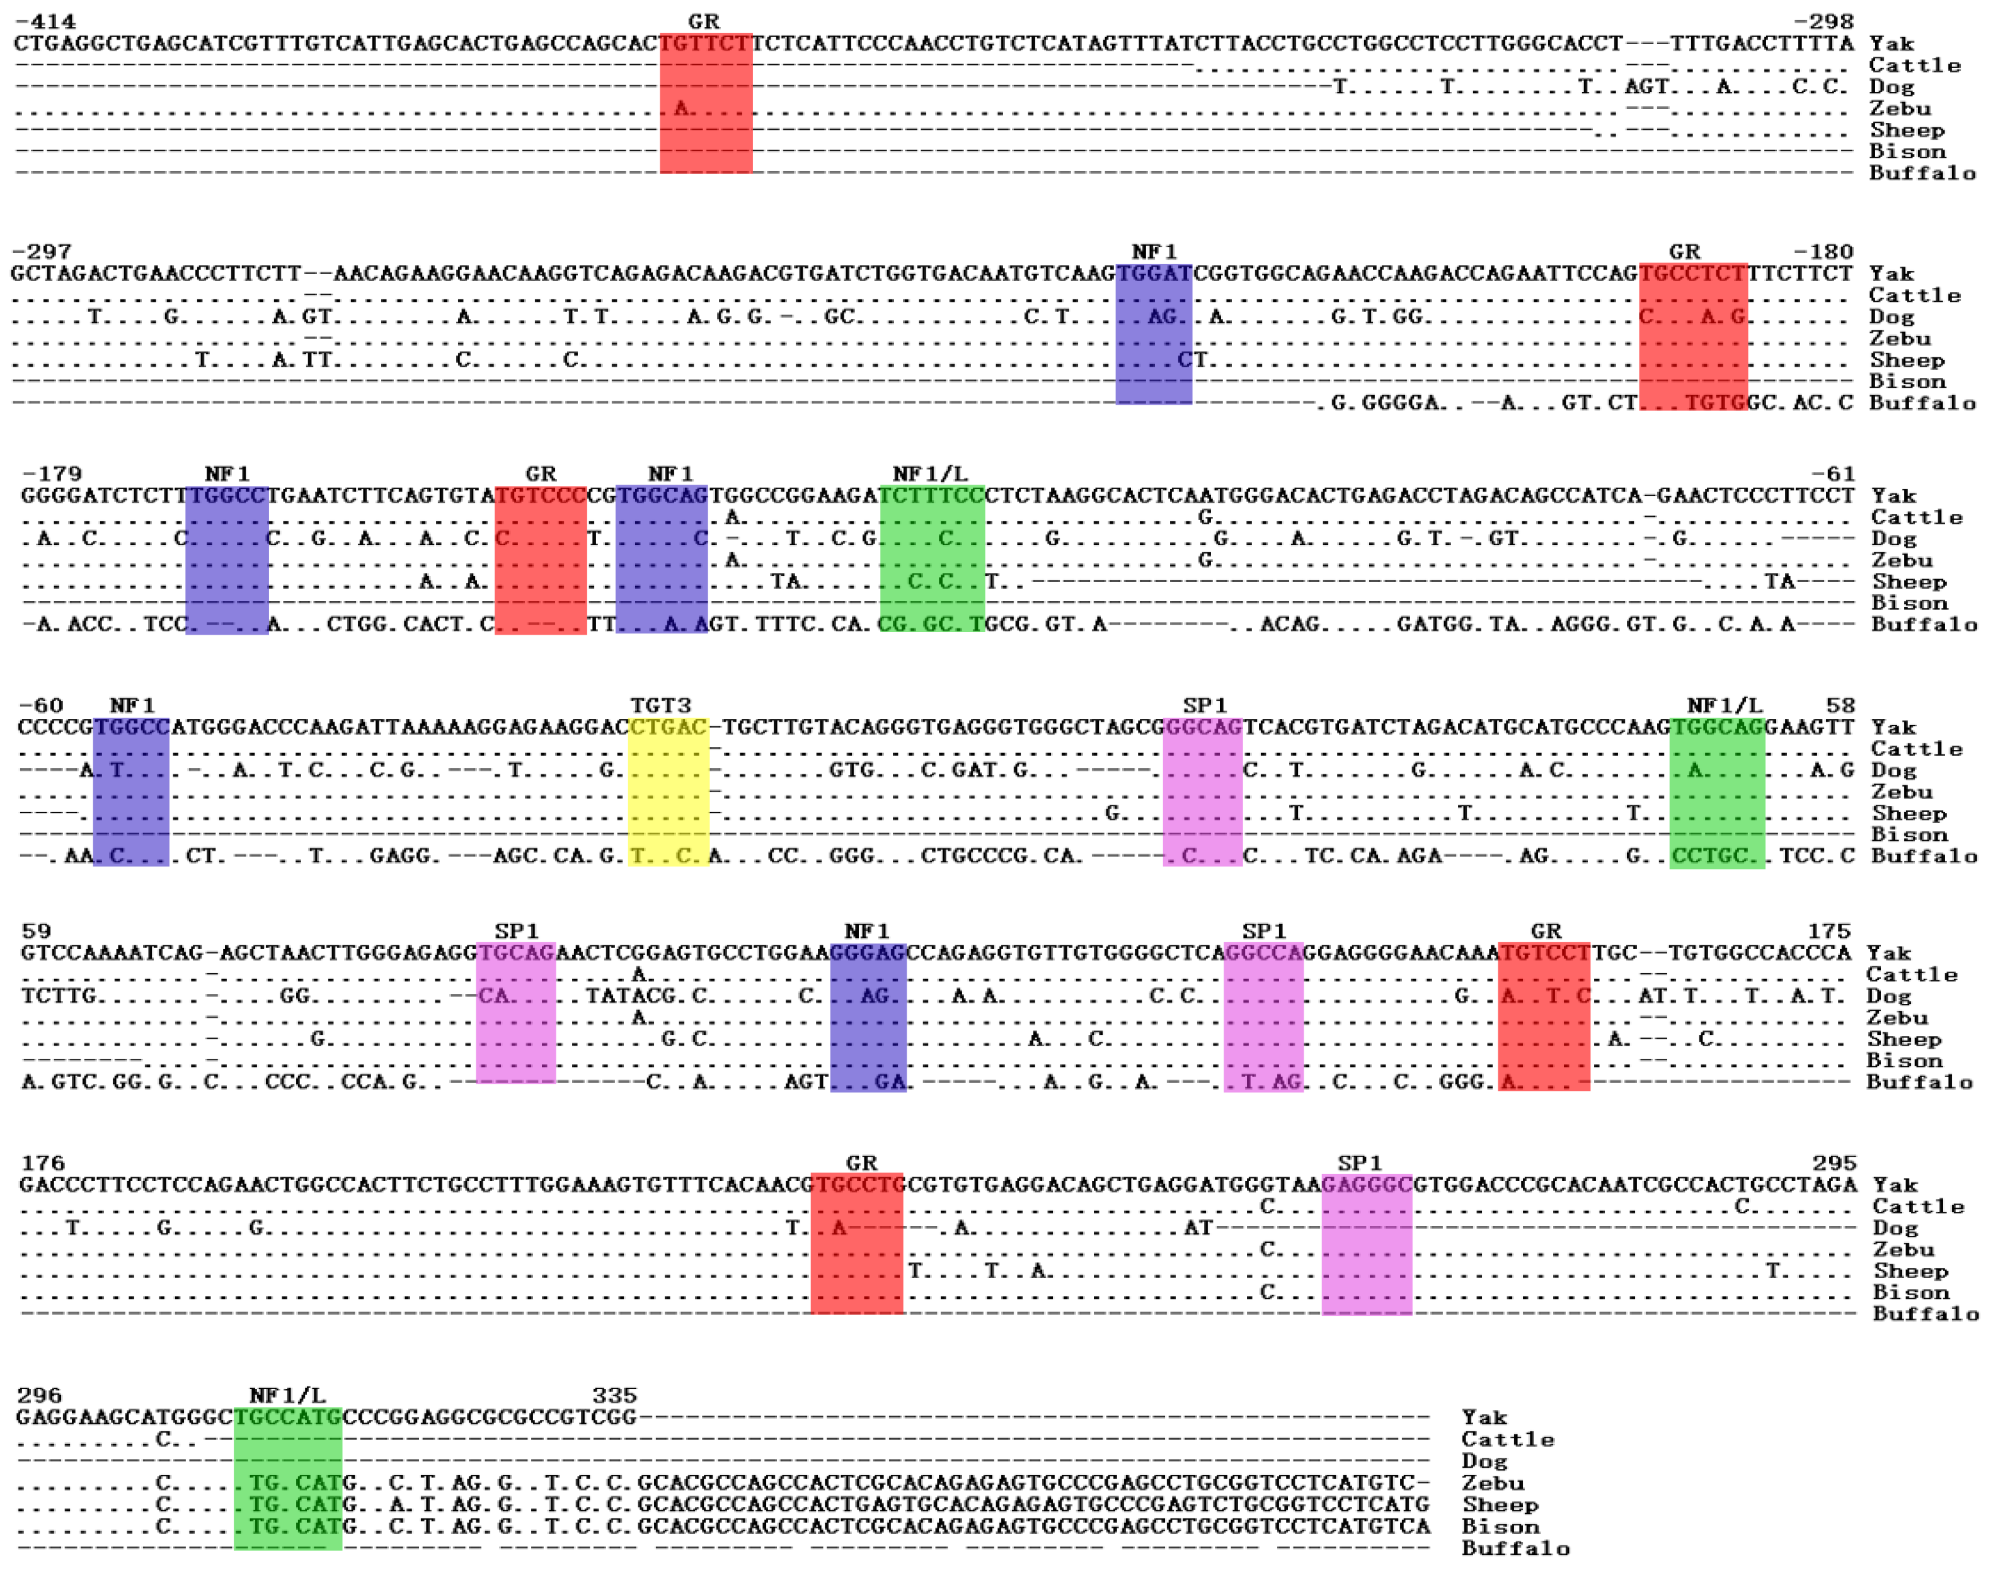The image size is (1998, 1575).
Task: Click the red GR block over TGCCTG
Action: [x=856, y=1243]
